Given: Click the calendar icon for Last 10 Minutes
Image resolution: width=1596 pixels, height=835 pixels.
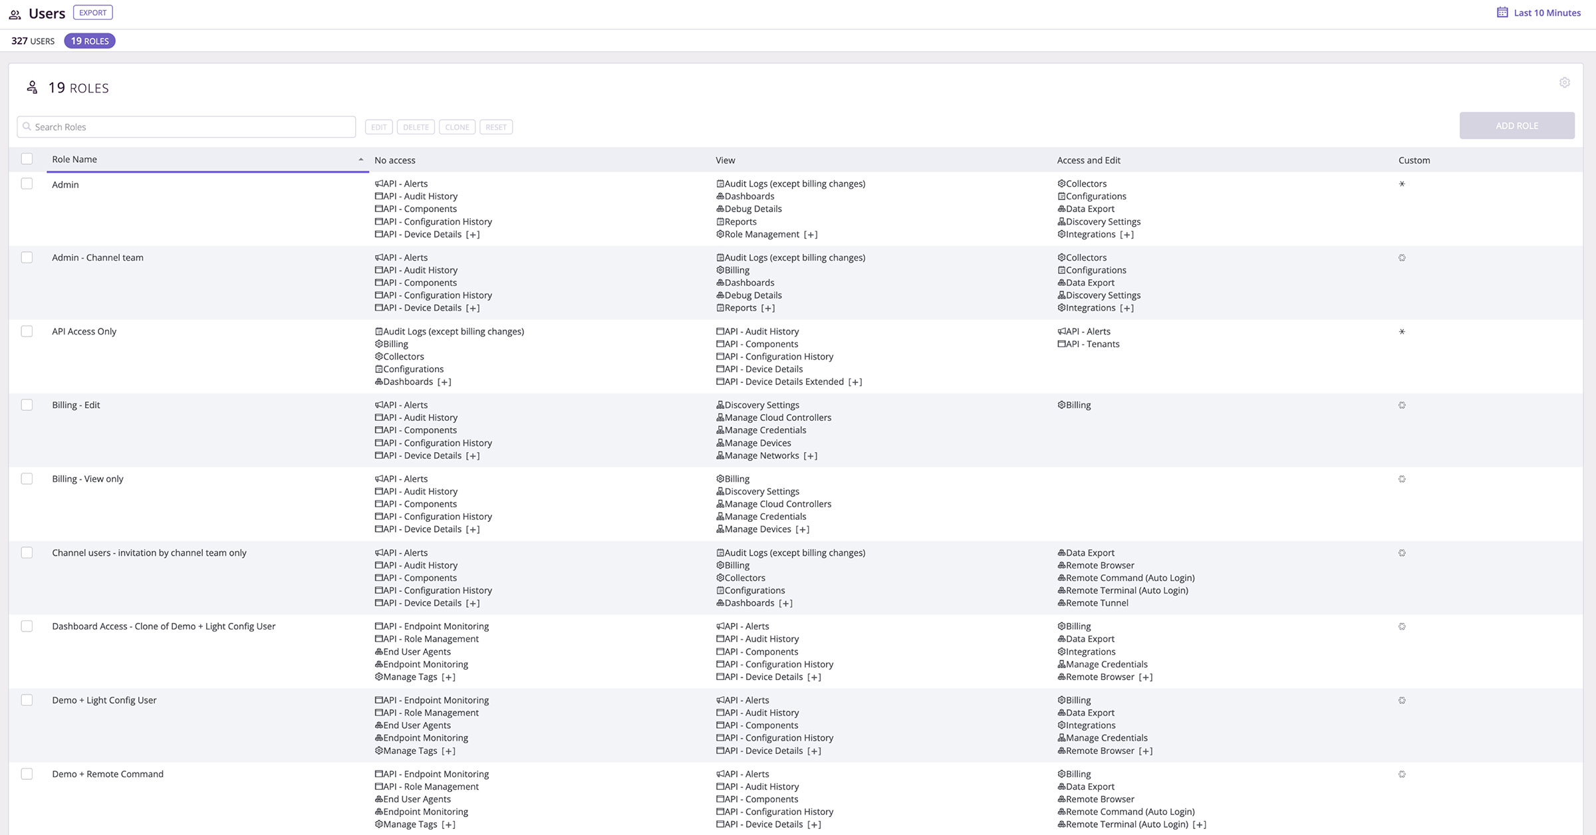Looking at the screenshot, I should tap(1501, 13).
